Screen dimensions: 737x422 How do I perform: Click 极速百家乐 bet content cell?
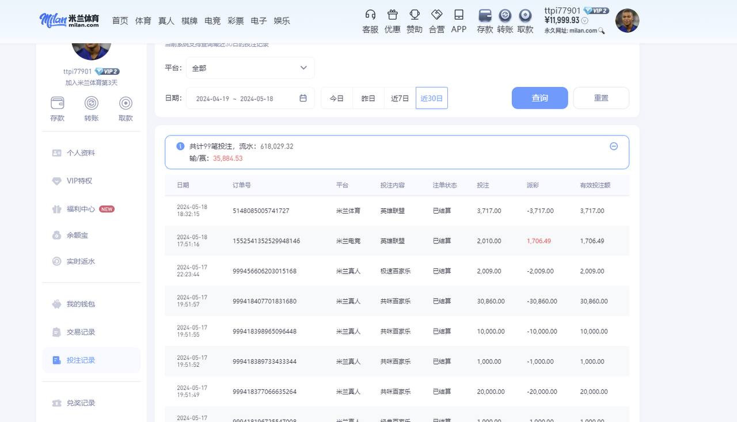pos(396,271)
